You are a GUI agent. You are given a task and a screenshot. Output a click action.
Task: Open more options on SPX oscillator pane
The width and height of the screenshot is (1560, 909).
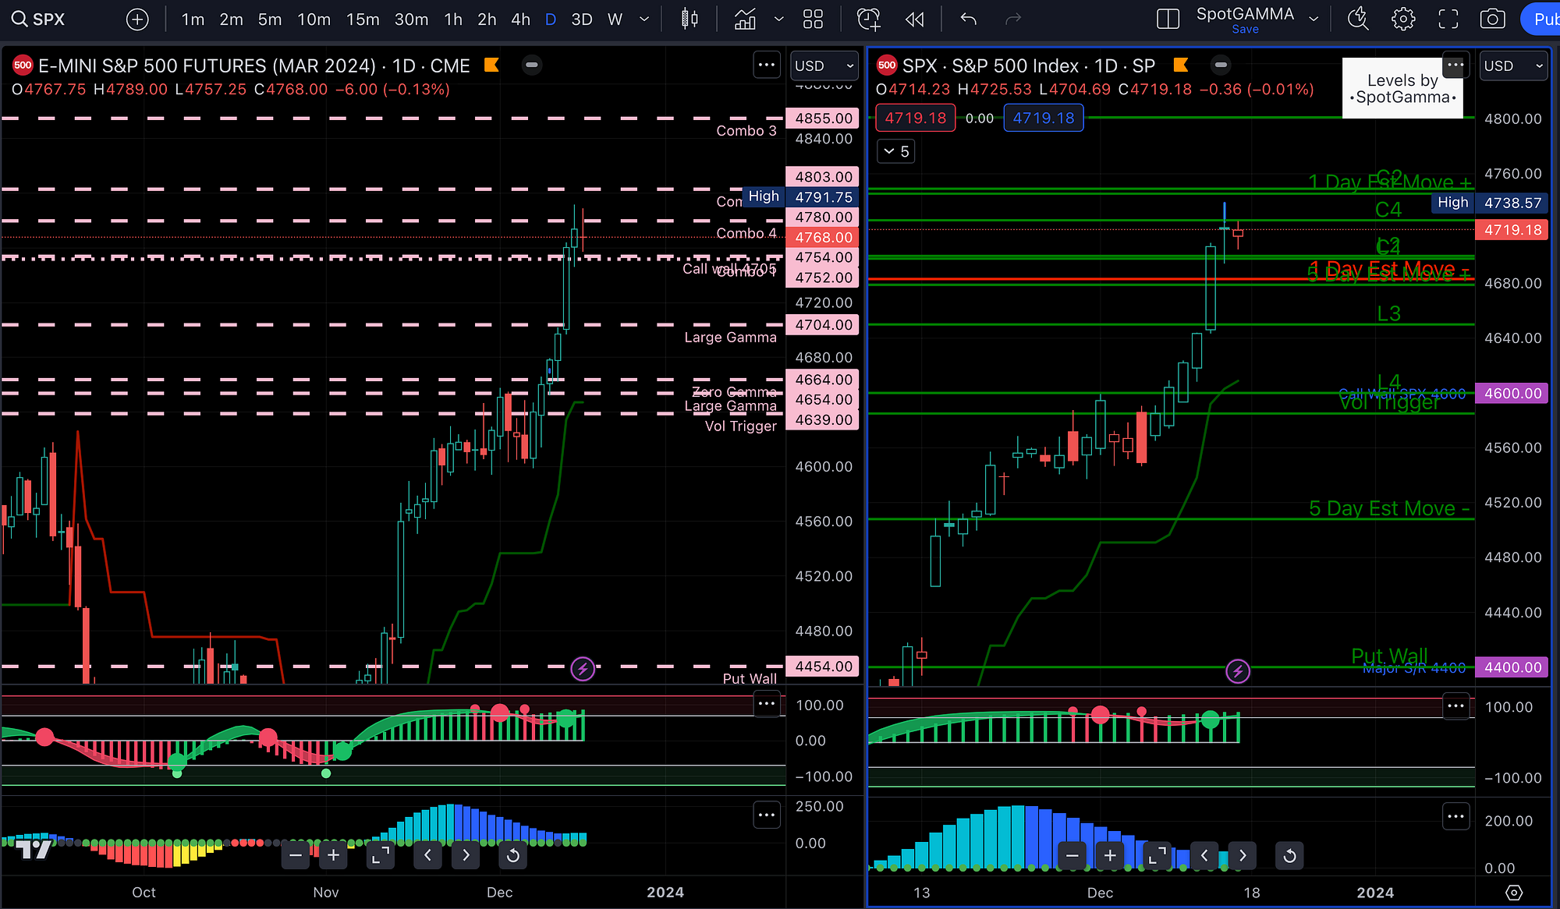click(x=1456, y=706)
